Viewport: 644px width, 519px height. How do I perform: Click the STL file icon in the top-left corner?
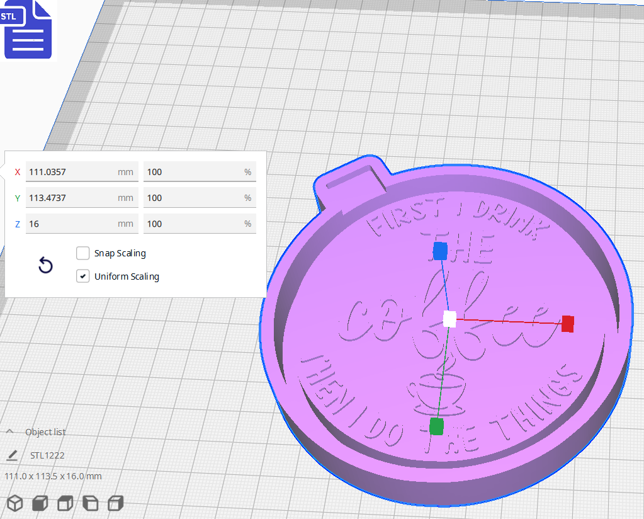(28, 30)
